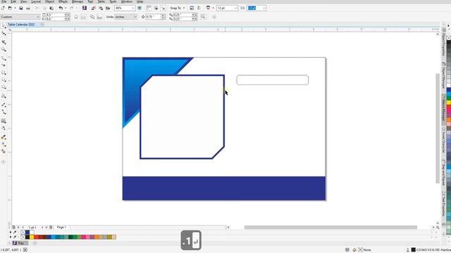Select the Zoom tool in the toolbox
This screenshot has height=253, width=451.
click(x=4, y=49)
